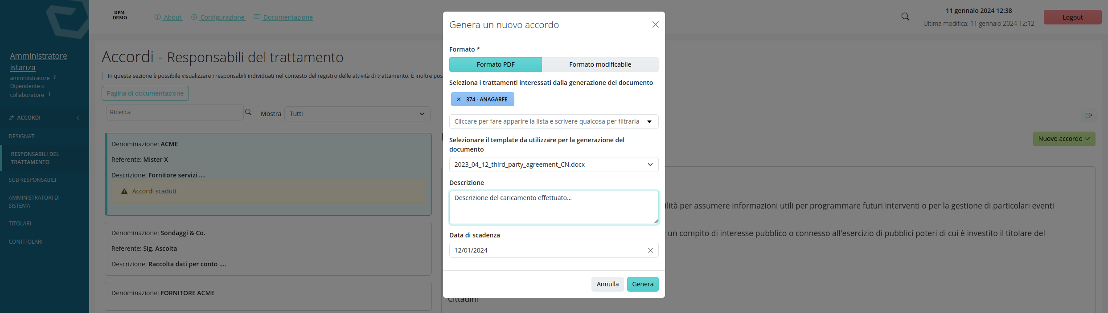Select the ACME responsabile card
This screenshot has height=313, width=1108.
pos(268,174)
